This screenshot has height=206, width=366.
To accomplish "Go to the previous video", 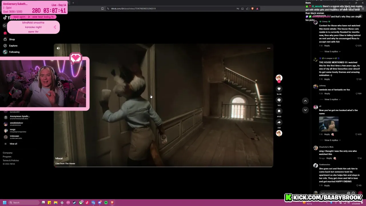I will click(x=305, y=101).
